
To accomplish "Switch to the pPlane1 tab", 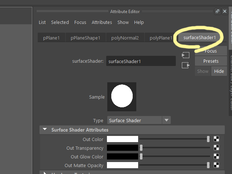I will click(51, 38).
